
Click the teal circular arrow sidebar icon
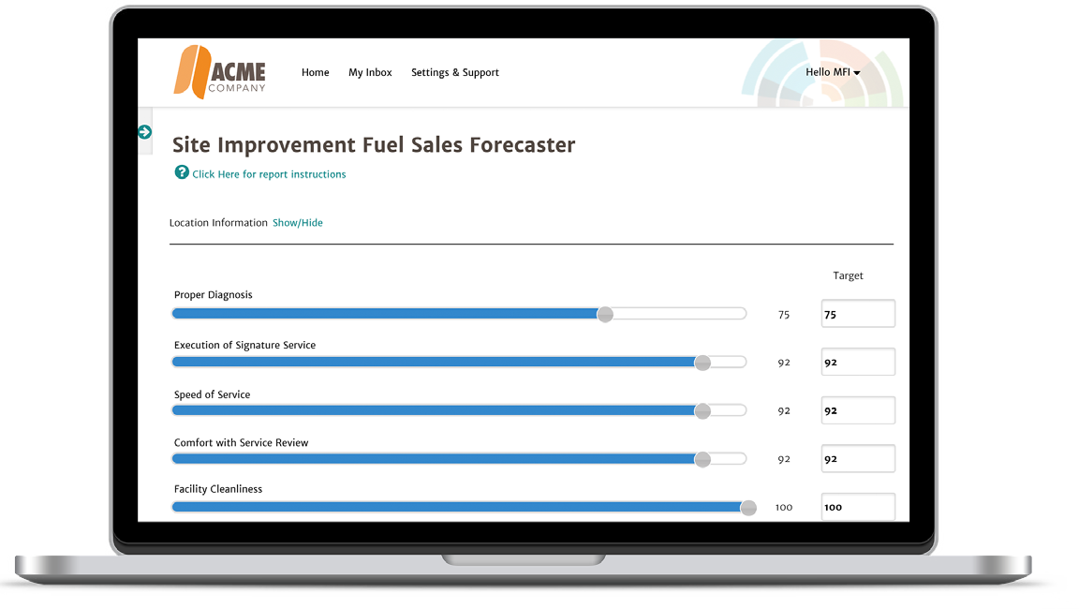(145, 131)
